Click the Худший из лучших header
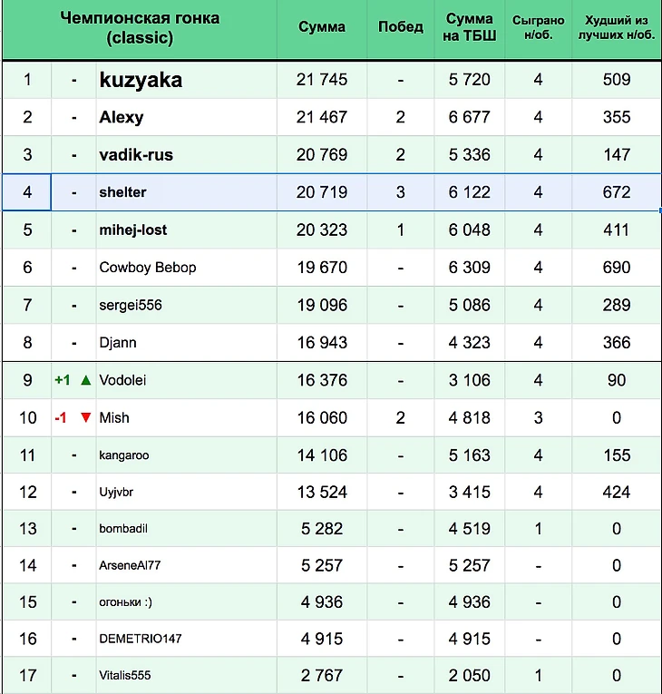Viewport: 662px width, 694px height. [616, 28]
